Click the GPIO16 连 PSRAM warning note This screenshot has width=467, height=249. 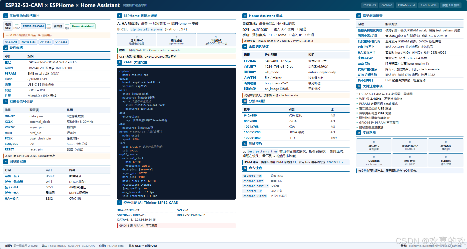(x=176, y=226)
